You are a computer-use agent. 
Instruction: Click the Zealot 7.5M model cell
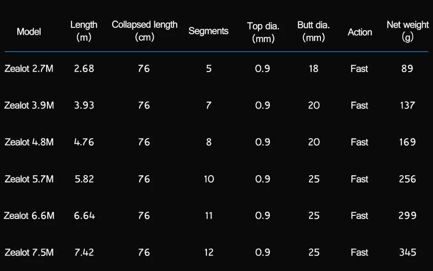pyautogui.click(x=29, y=252)
